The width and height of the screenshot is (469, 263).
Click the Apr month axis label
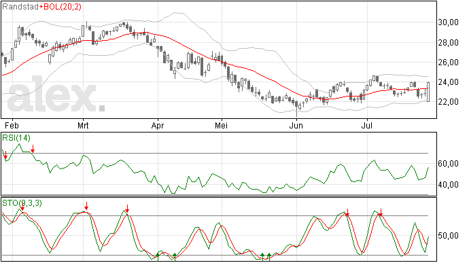tap(157, 126)
